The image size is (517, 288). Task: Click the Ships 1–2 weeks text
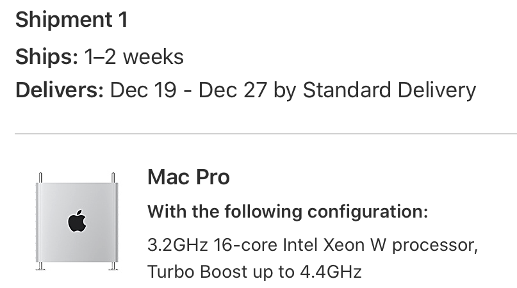click(99, 57)
